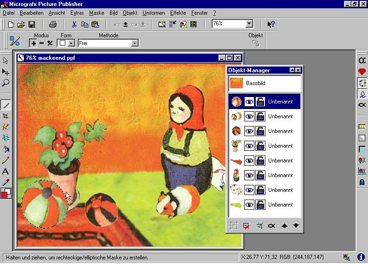
Task: Open the Form shape dropdown arrow
Action: click(71, 43)
